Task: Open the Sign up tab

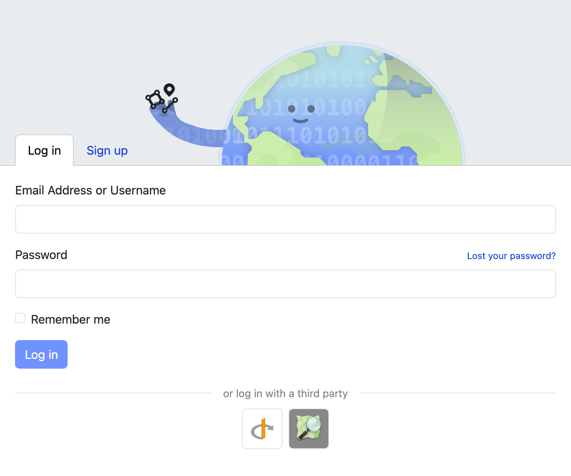Action: (107, 151)
